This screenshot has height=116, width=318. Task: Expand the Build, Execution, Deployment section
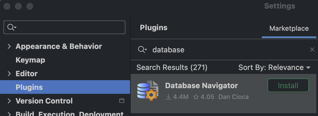point(9,114)
